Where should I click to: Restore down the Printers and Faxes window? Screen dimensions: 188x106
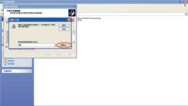click(x=183, y=2)
